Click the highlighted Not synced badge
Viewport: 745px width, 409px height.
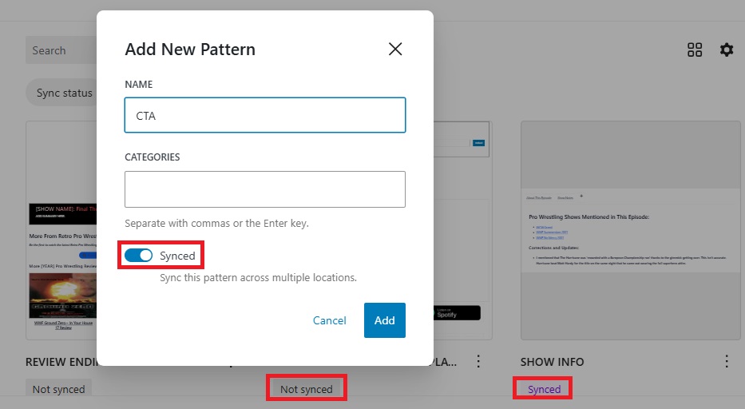tap(306, 389)
